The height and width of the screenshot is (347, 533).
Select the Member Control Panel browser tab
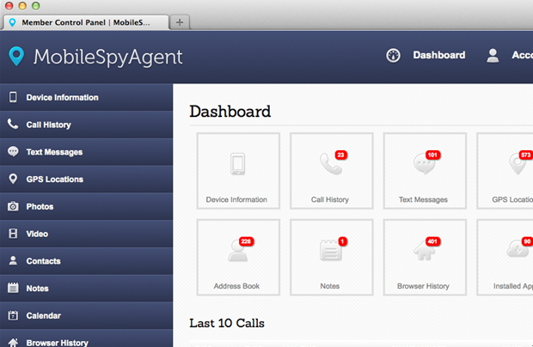coord(86,22)
